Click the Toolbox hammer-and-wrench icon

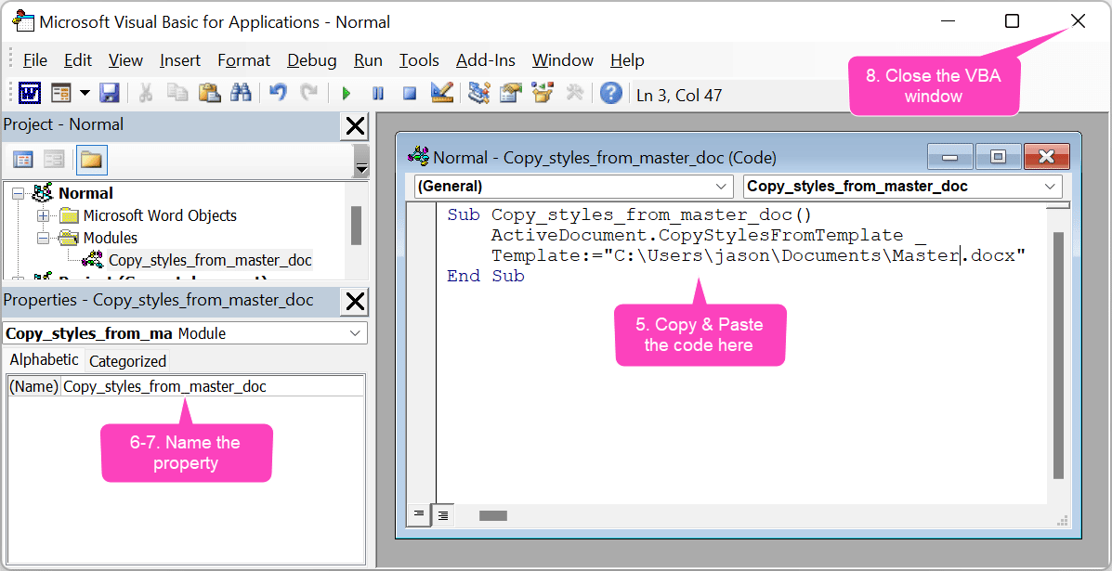coord(574,93)
